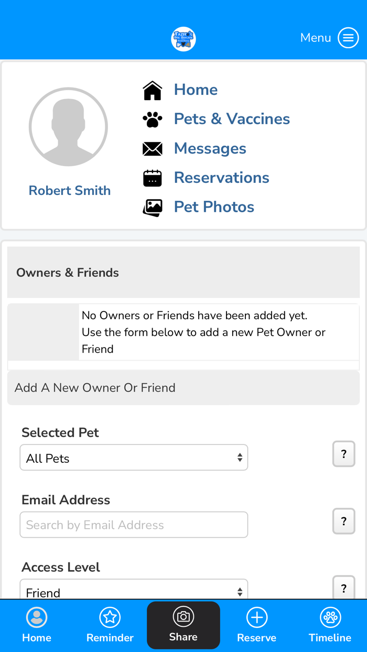Image resolution: width=367 pixels, height=652 pixels.
Task: Tap the Share camera button
Action: tap(183, 625)
